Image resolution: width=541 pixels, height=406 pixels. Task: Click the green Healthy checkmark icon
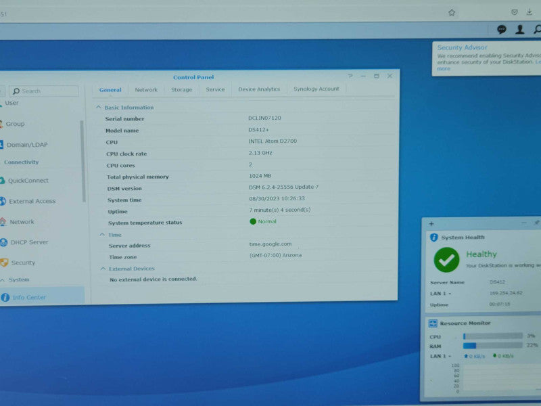[446, 260]
